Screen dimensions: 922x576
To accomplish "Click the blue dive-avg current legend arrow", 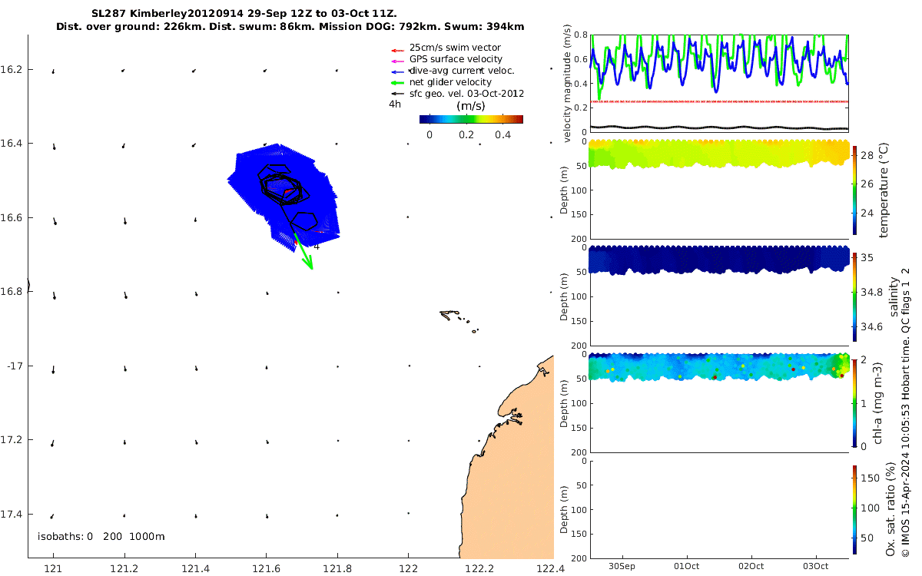I will click(396, 71).
